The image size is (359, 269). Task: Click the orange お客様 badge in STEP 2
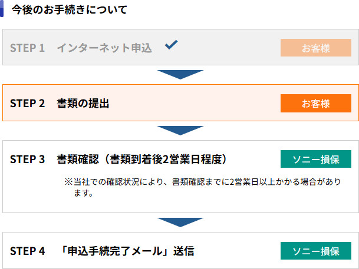point(315,104)
